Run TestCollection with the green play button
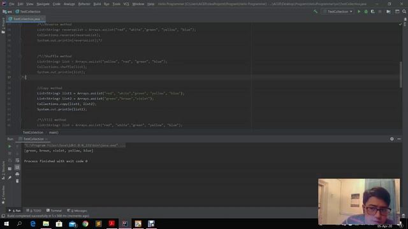 (x=359, y=11)
